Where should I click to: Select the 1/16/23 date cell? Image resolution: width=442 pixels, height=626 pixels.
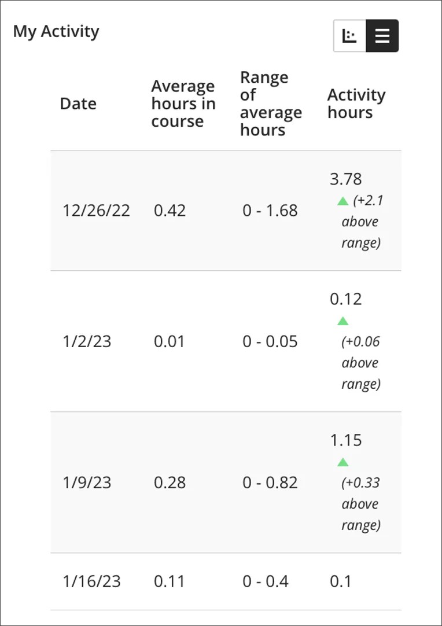coord(91,581)
